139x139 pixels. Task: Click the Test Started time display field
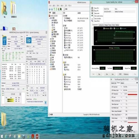[x=118, y=68]
